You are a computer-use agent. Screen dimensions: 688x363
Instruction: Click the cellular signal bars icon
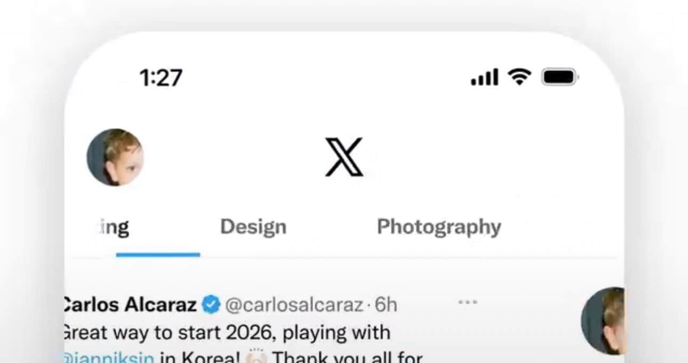(484, 78)
